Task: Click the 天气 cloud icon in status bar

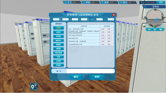Action: (66, 2)
